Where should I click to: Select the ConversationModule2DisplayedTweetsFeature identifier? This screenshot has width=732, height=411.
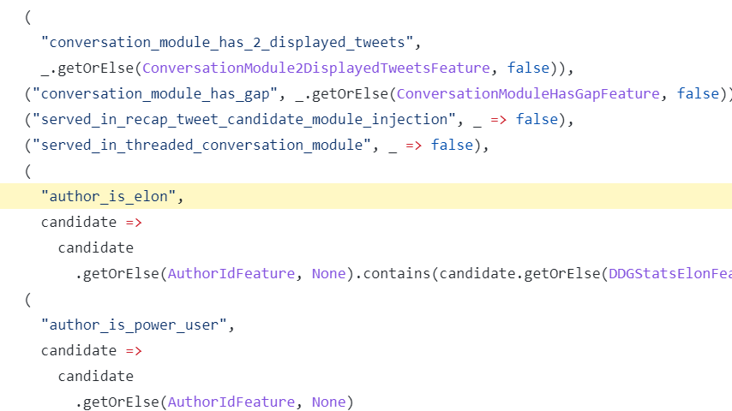316,68
